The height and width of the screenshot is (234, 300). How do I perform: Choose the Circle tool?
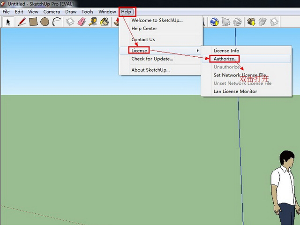(x=45, y=22)
